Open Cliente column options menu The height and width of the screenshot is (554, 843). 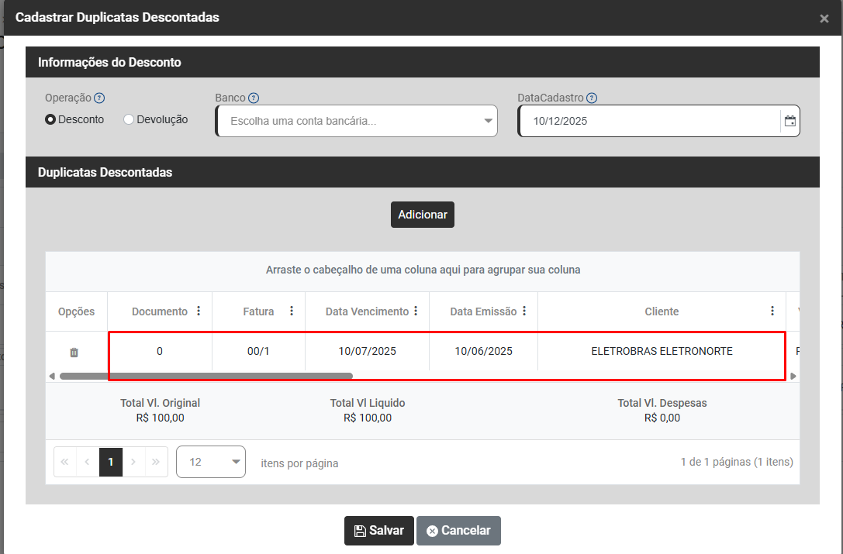(772, 311)
